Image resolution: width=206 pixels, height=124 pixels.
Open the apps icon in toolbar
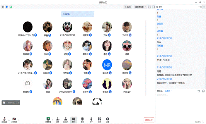100,120
